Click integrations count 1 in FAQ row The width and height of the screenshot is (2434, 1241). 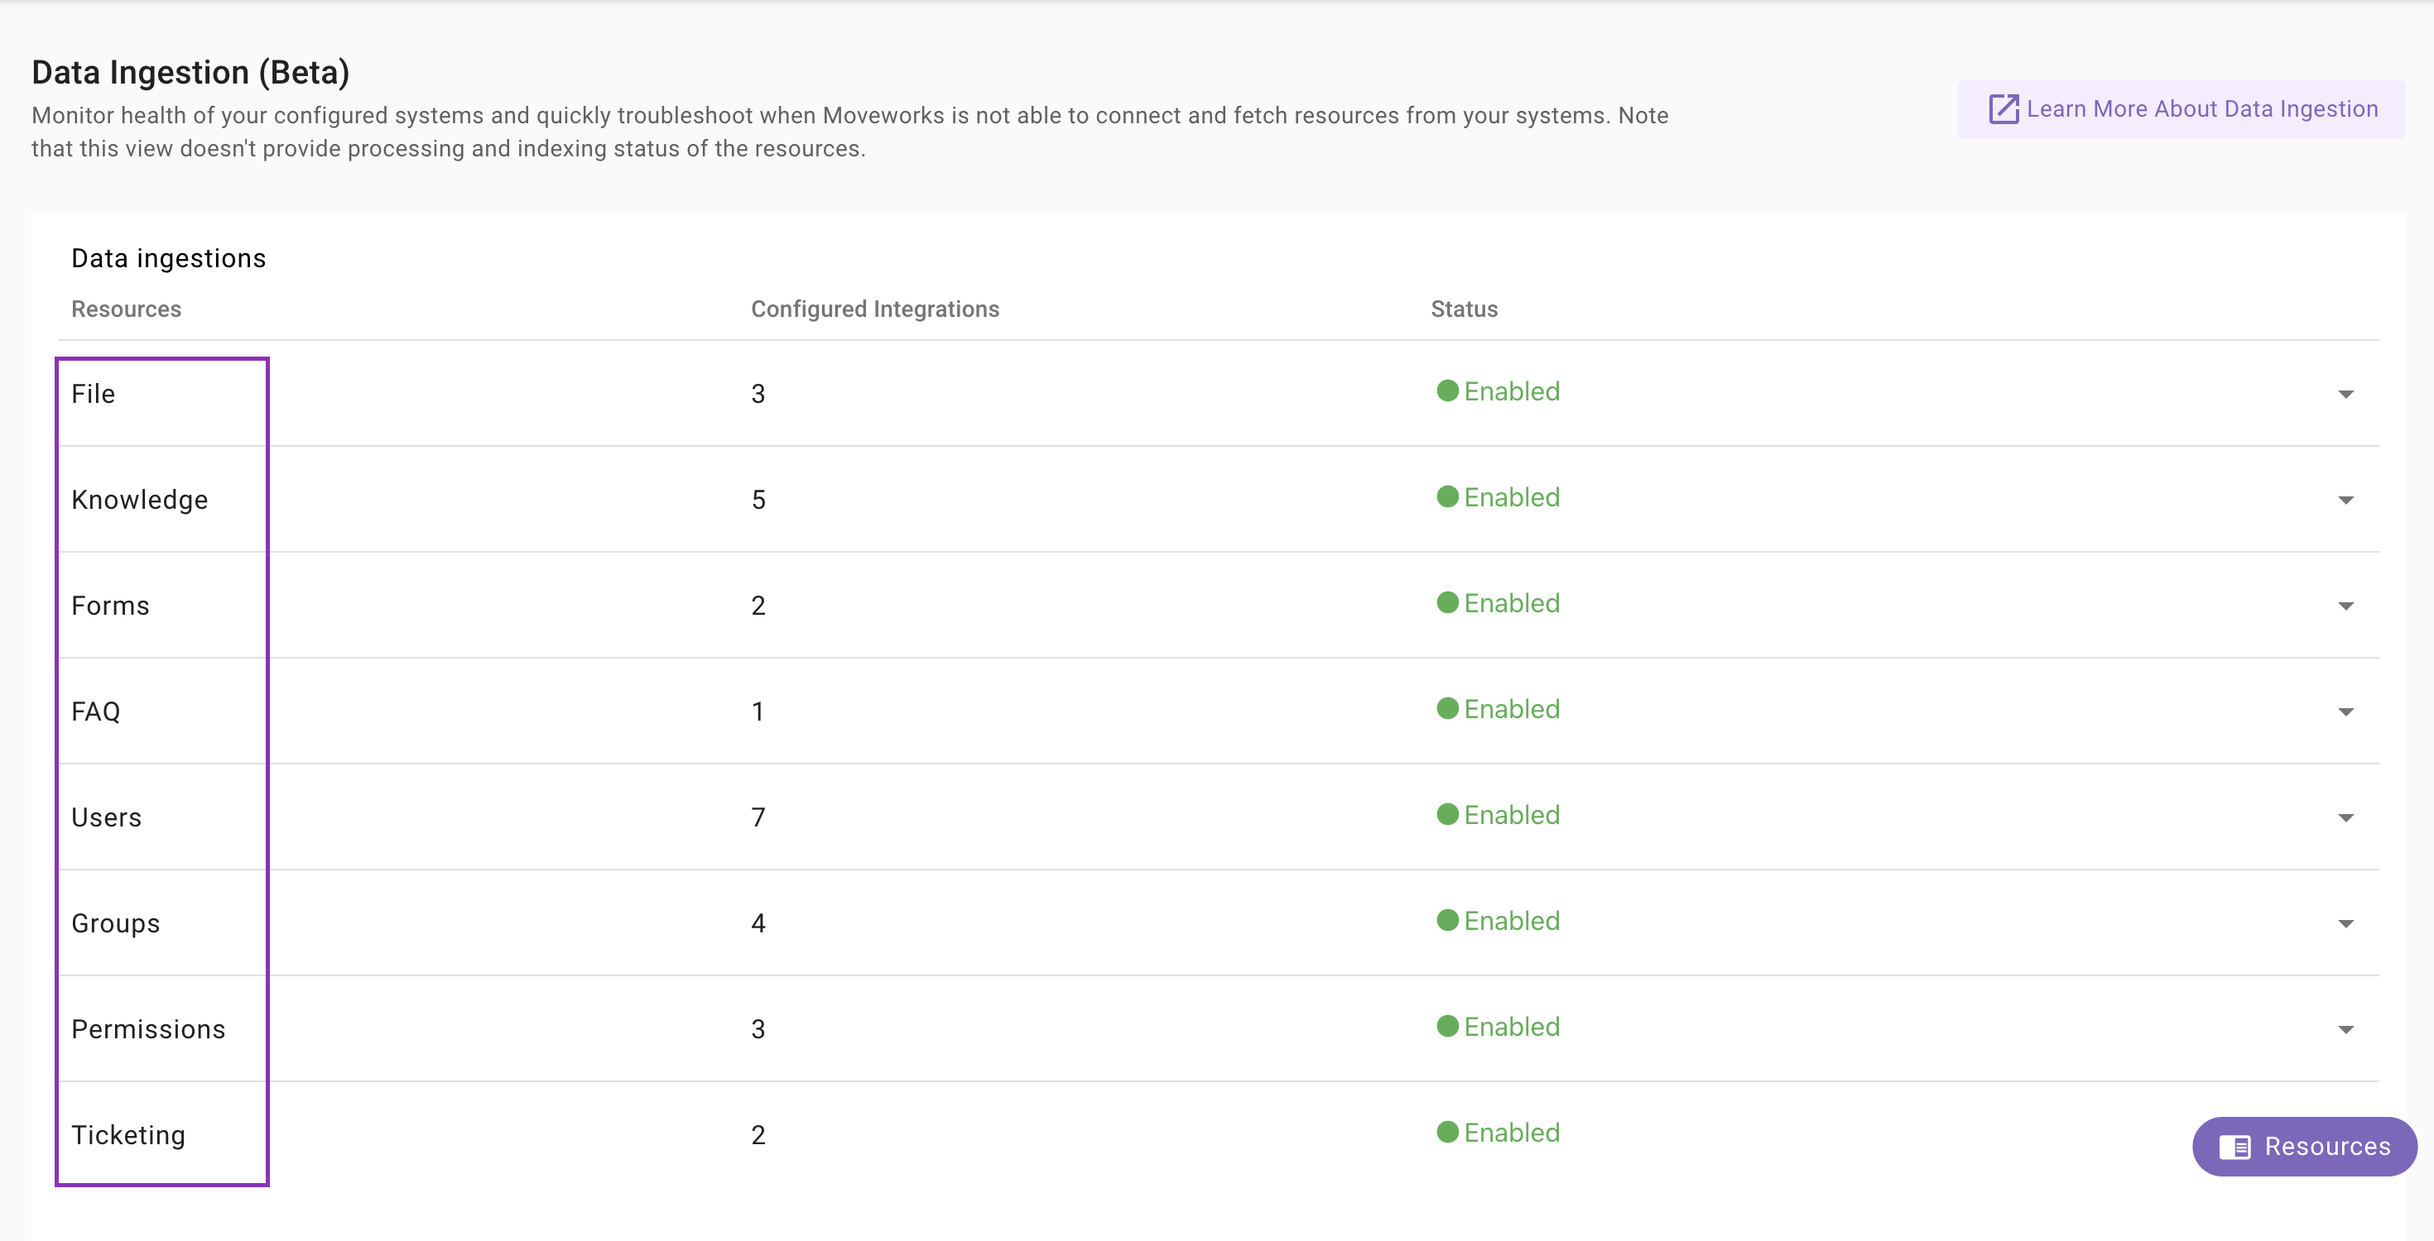tap(758, 712)
